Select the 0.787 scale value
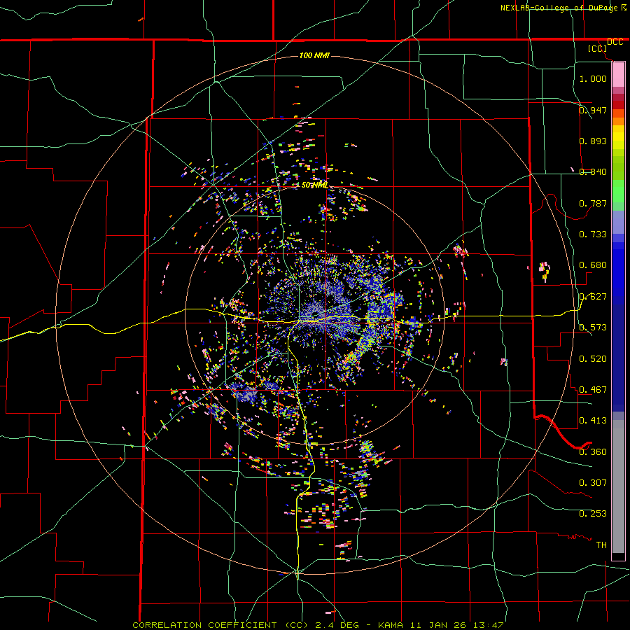630x630 pixels. point(593,203)
